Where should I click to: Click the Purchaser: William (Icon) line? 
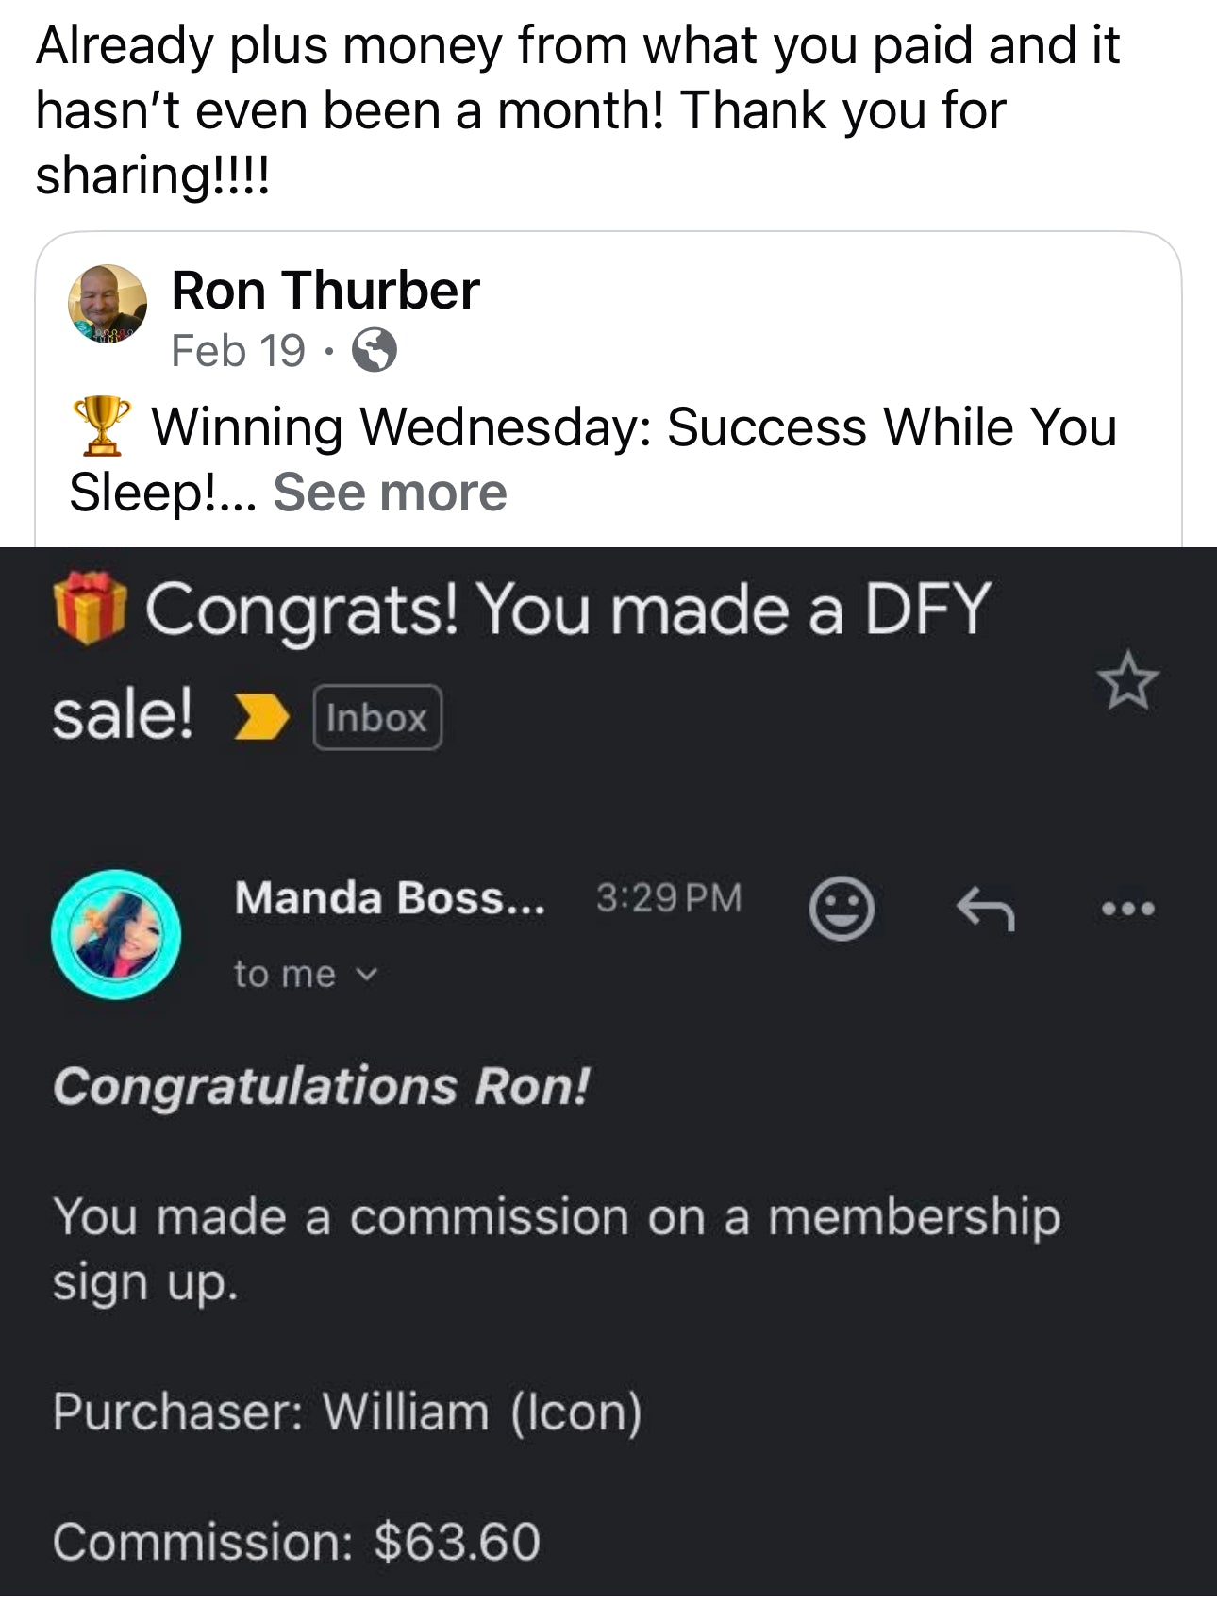coord(347,1412)
